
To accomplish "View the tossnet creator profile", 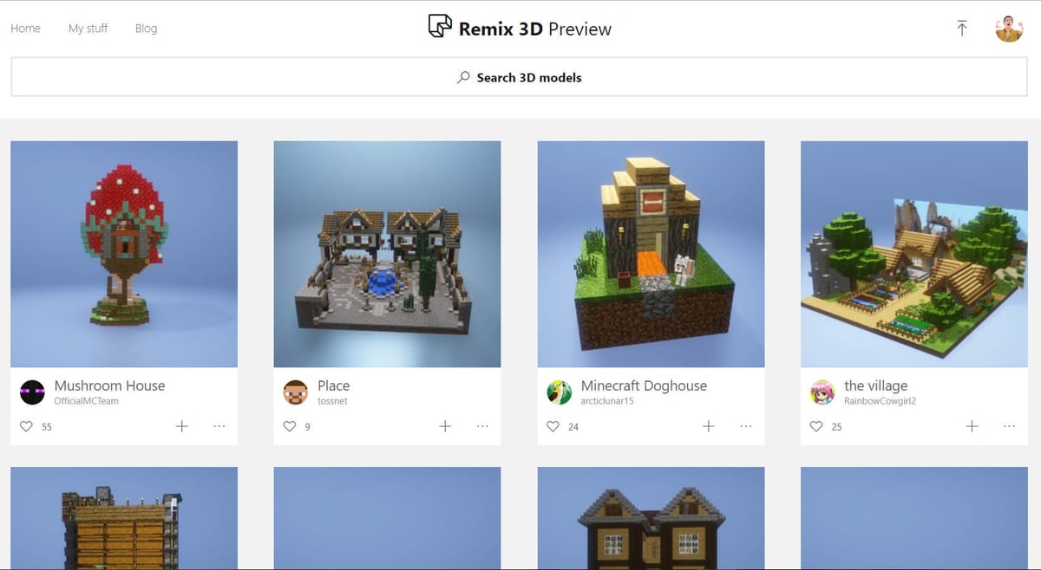I will (332, 401).
